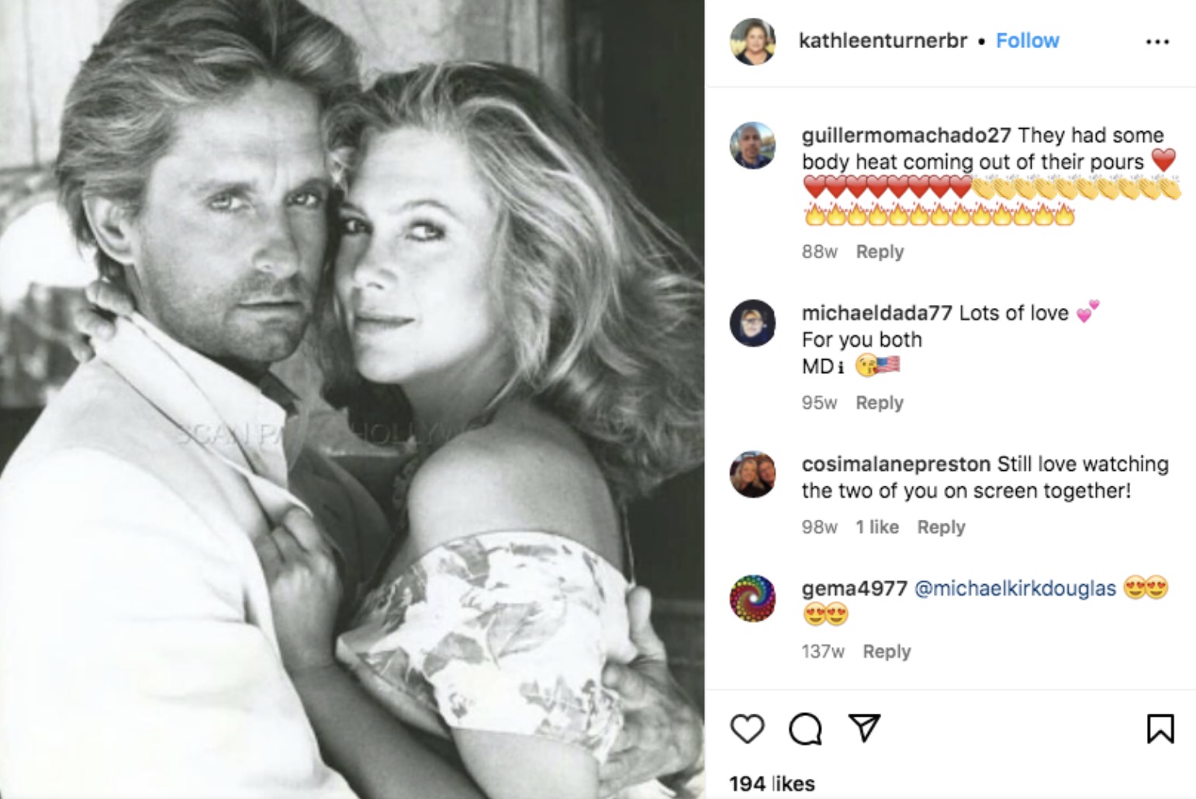Open the kathleenturnerbr username link

(883, 41)
